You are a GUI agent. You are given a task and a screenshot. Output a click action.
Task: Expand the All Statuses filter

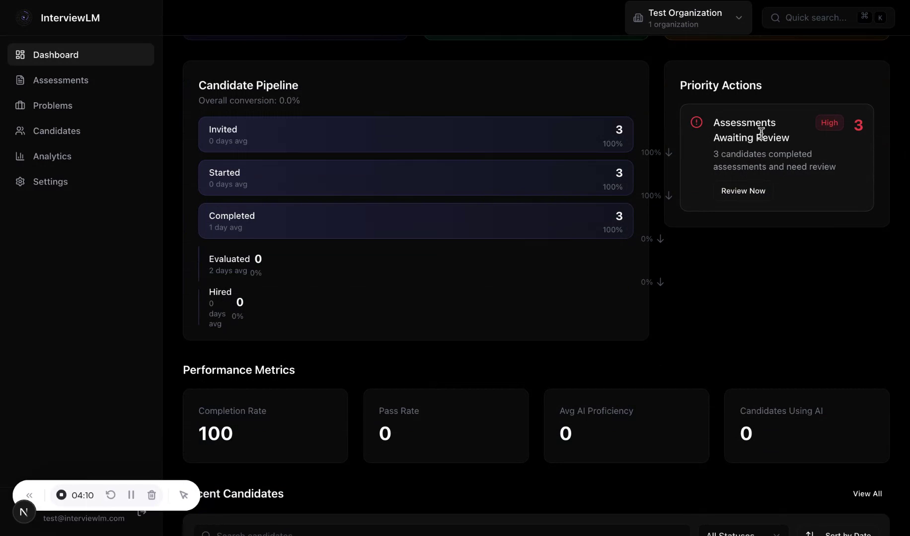pyautogui.click(x=743, y=533)
